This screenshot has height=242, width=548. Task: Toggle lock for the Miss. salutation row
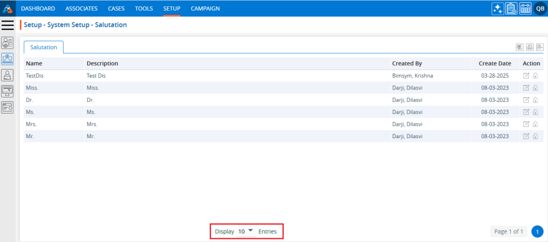point(535,88)
